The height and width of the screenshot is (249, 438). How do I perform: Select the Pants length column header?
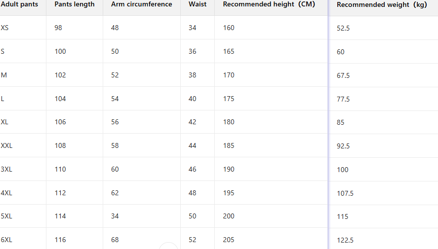[75, 4]
